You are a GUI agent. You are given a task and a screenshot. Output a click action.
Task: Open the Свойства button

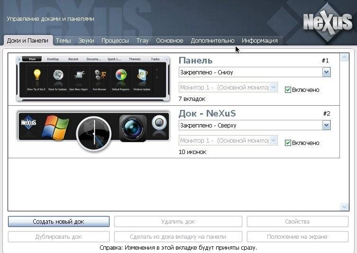tap(297, 222)
